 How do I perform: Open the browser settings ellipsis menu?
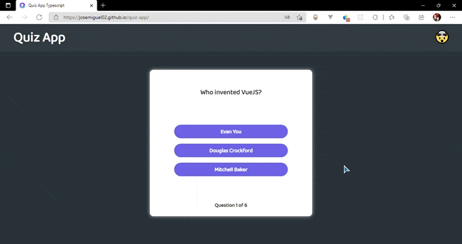[x=452, y=18]
